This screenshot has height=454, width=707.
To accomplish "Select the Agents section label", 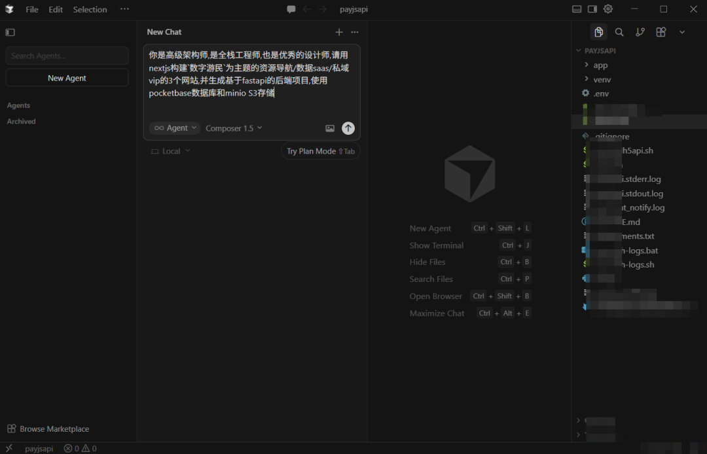I will 18,105.
